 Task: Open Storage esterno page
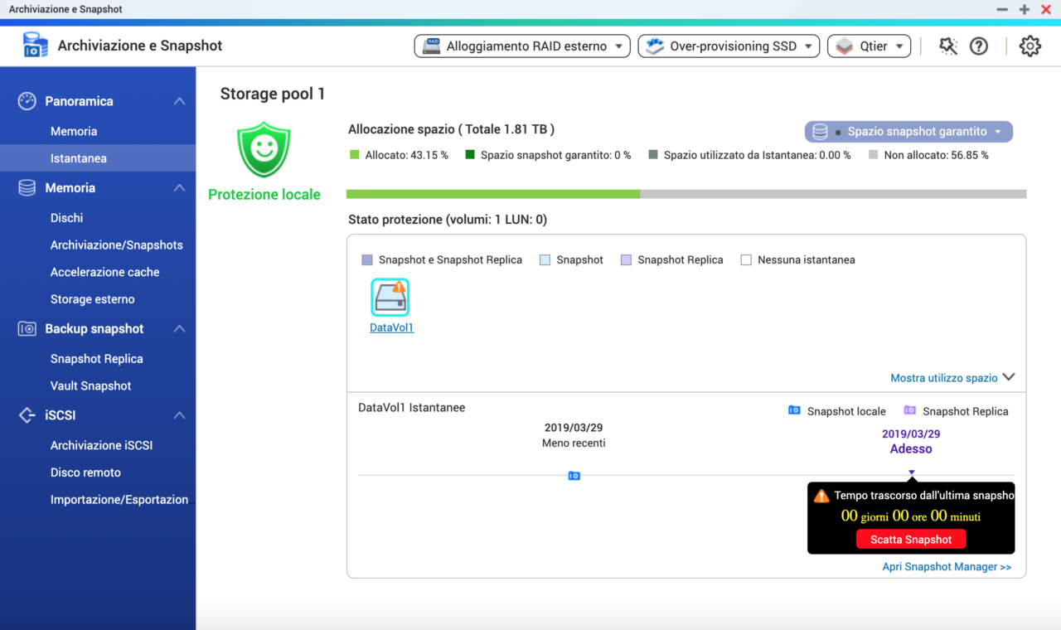[x=93, y=299]
